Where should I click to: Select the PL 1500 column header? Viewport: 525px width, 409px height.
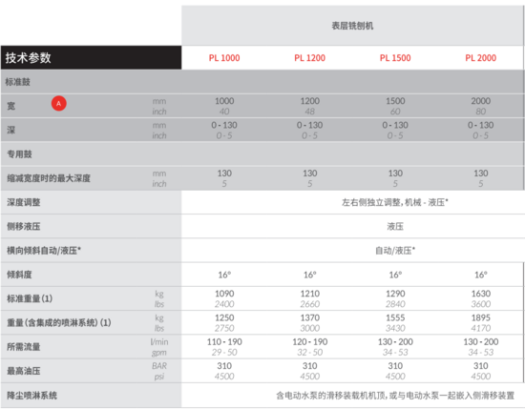coord(395,58)
